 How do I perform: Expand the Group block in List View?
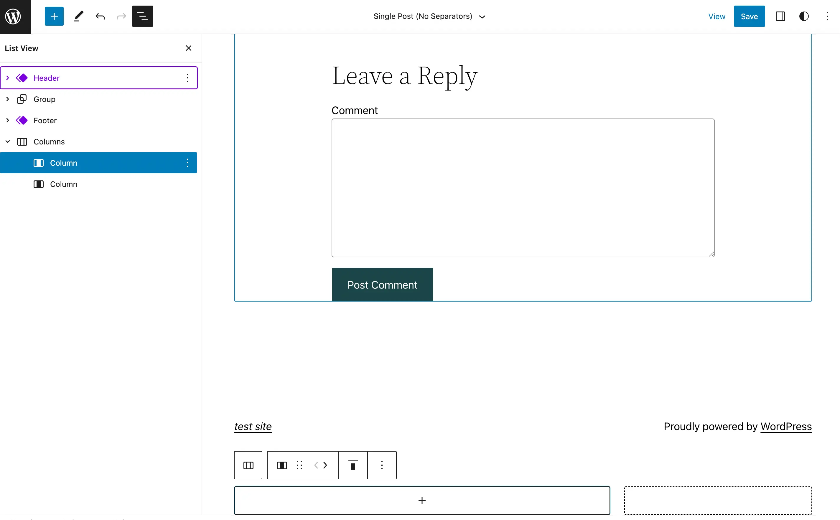[7, 99]
